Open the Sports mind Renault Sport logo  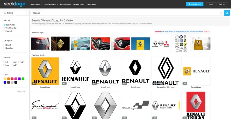tap(45, 105)
